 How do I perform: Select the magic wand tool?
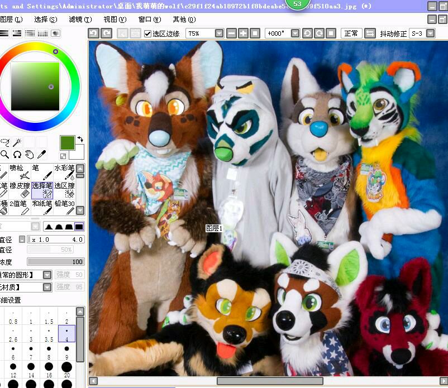coord(17,142)
